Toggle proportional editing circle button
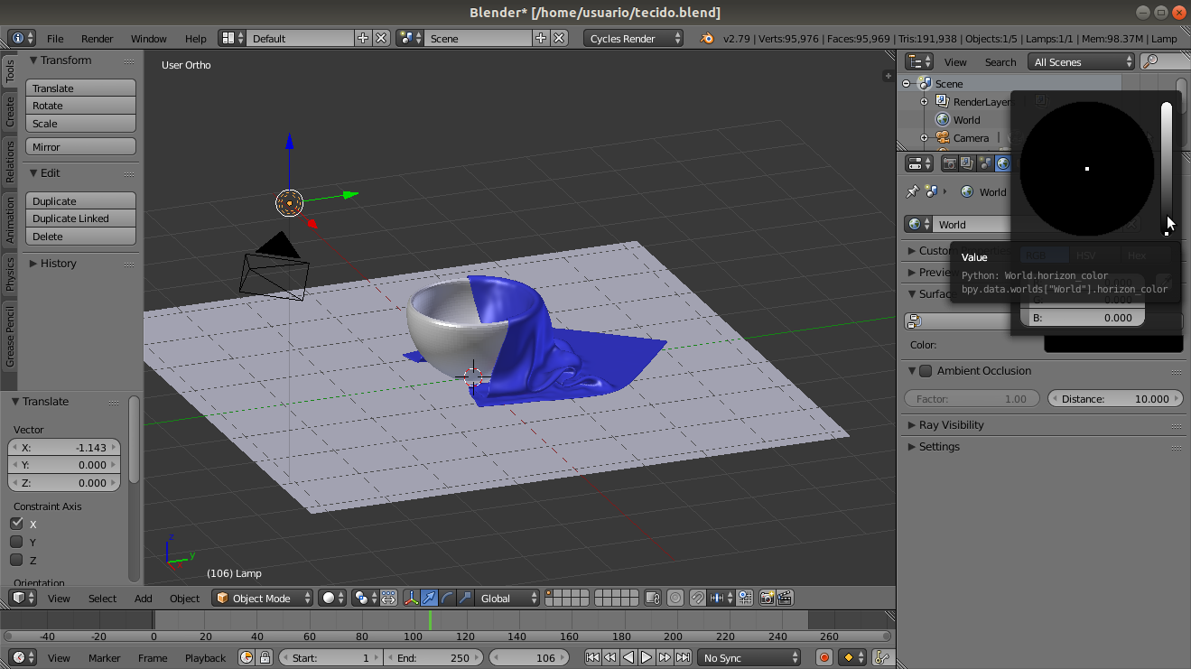Image resolution: width=1191 pixels, height=669 pixels. (x=675, y=598)
